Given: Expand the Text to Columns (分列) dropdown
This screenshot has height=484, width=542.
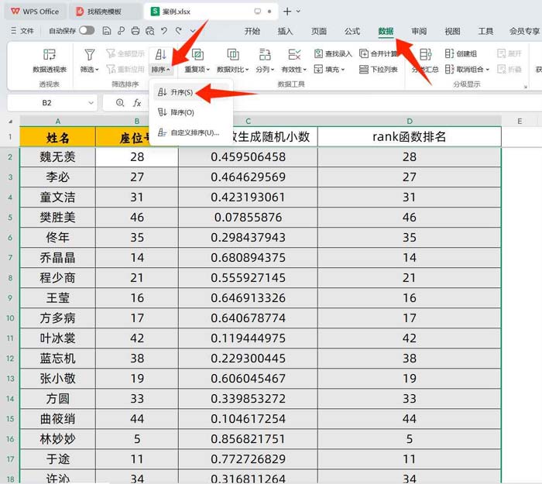Looking at the screenshot, I should click(273, 70).
